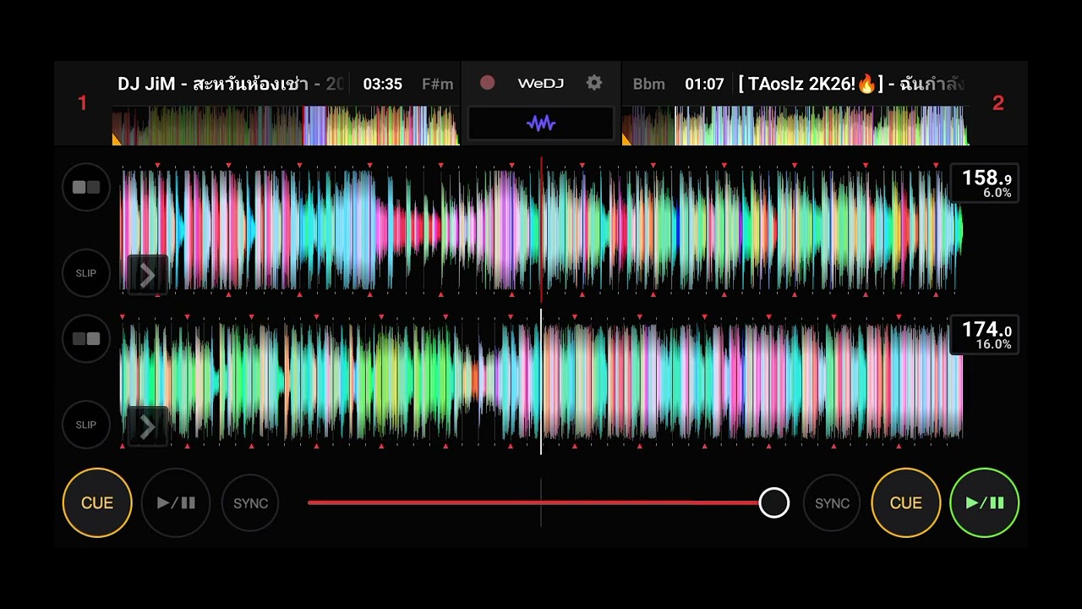Jump within deck 1 overview waveform

pos(286,125)
